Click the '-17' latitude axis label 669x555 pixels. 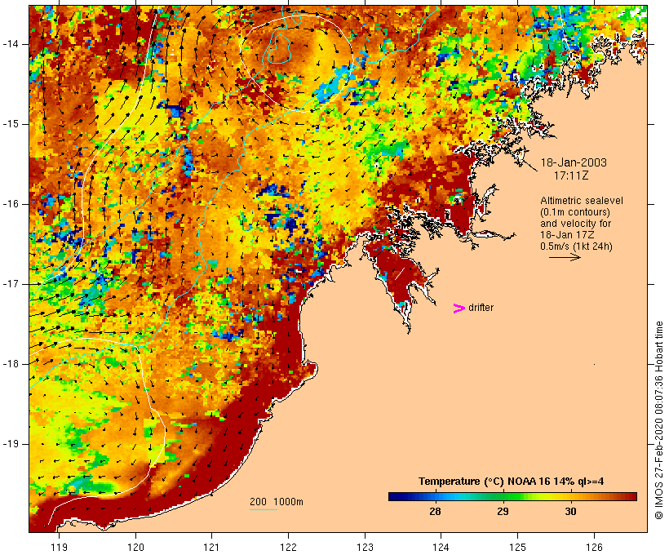pos(10,284)
